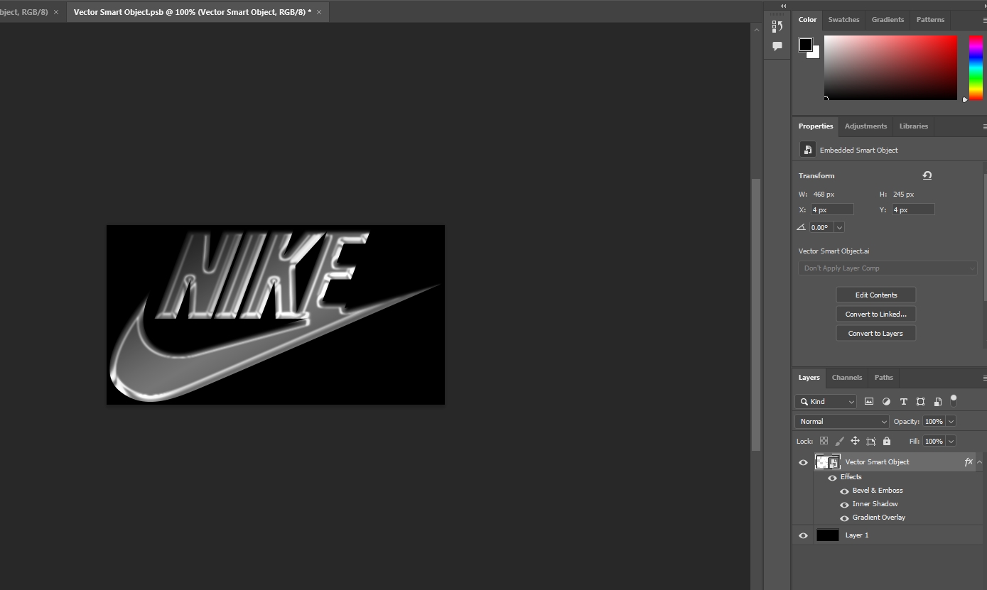
Task: Click the rotation angle icon
Action: (x=802, y=227)
